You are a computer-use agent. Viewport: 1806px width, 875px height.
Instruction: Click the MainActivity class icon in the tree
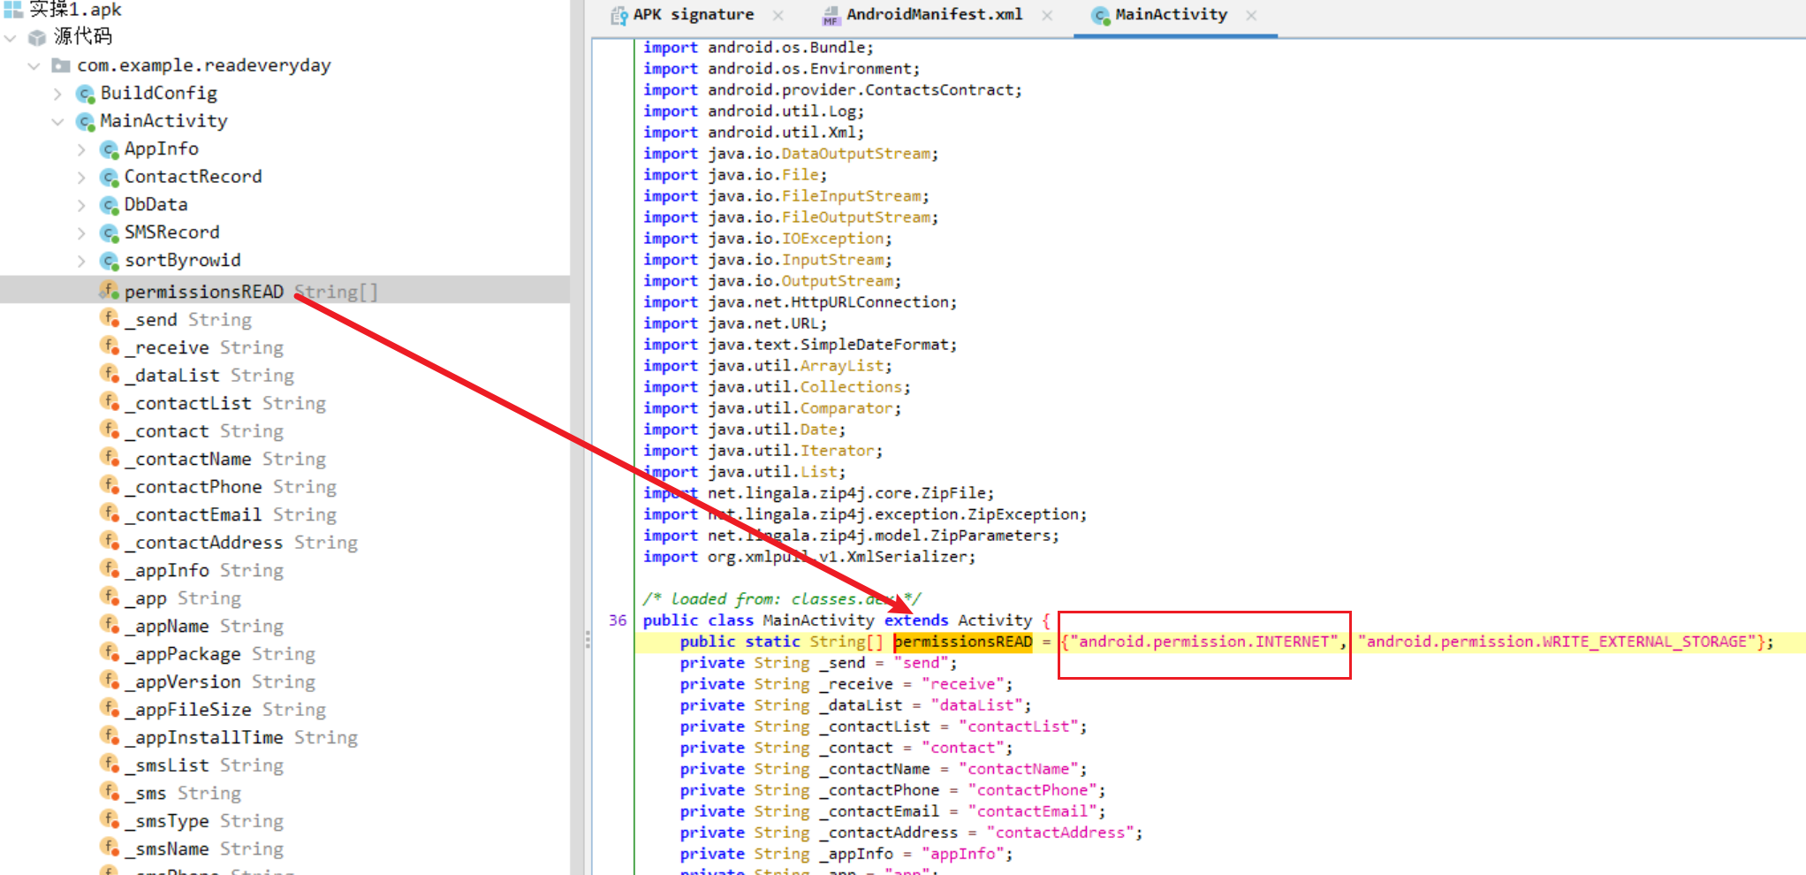click(x=86, y=121)
